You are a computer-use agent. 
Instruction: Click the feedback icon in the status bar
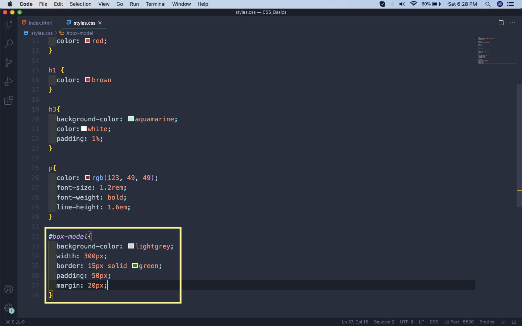click(x=503, y=322)
